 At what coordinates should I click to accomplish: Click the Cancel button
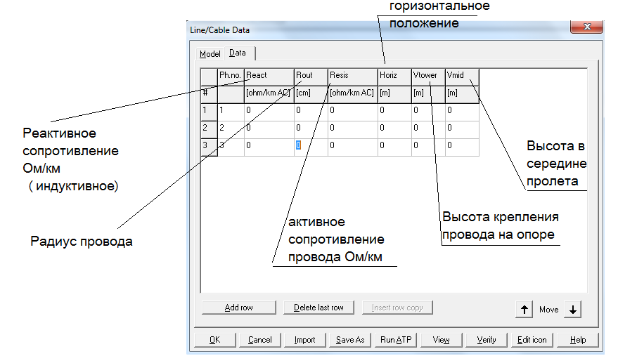pyautogui.click(x=259, y=340)
